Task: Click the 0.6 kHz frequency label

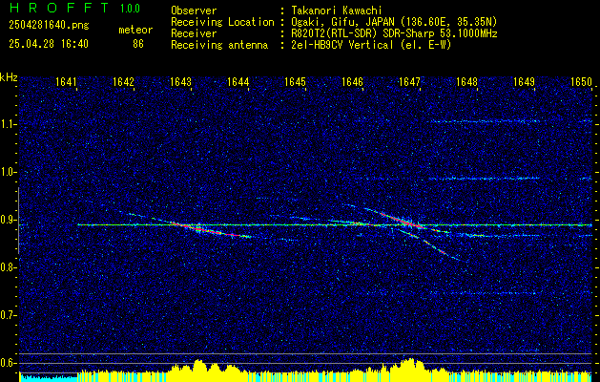Action: click(9, 363)
